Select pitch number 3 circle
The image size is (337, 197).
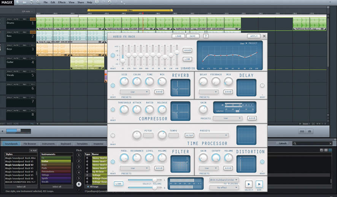[x=79, y=167]
